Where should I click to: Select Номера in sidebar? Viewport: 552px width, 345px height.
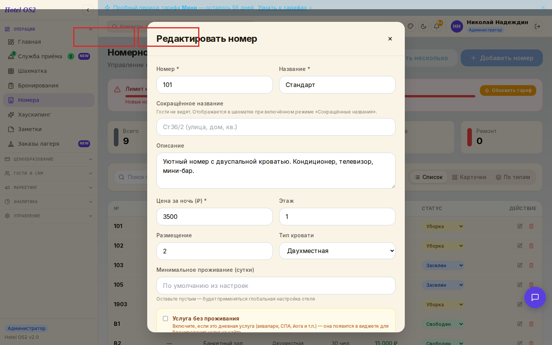[49, 100]
